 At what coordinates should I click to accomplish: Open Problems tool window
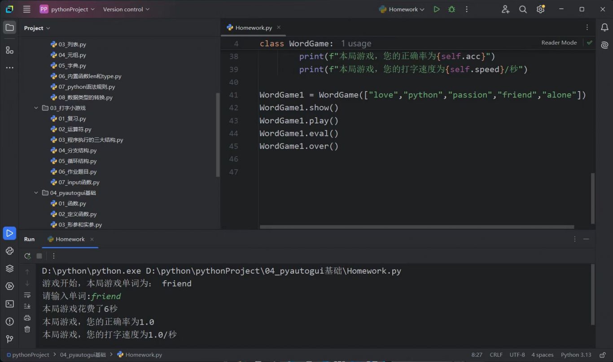tap(9, 322)
